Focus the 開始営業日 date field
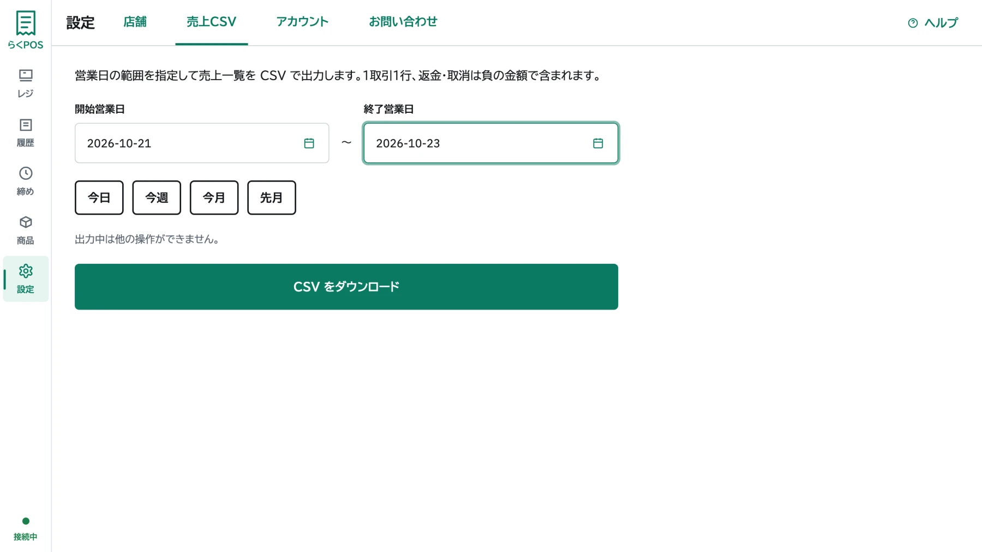Viewport: 982px width, 552px height. coord(202,143)
